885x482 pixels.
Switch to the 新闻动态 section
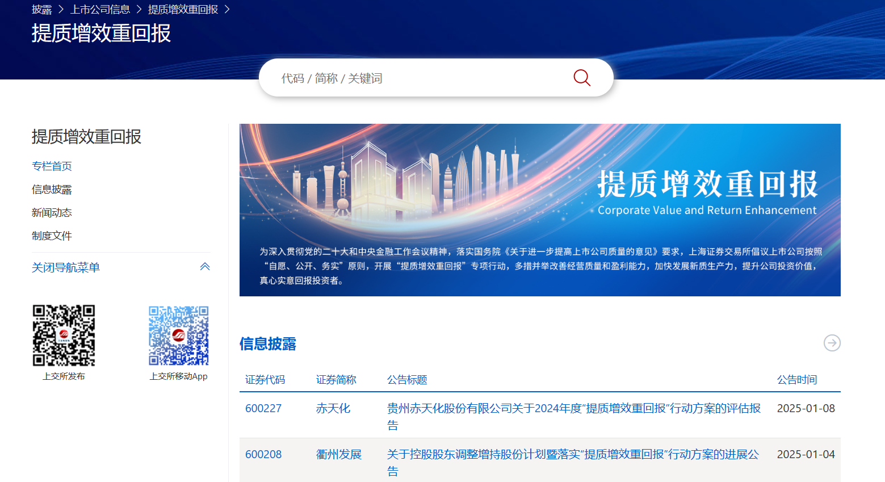click(x=52, y=212)
